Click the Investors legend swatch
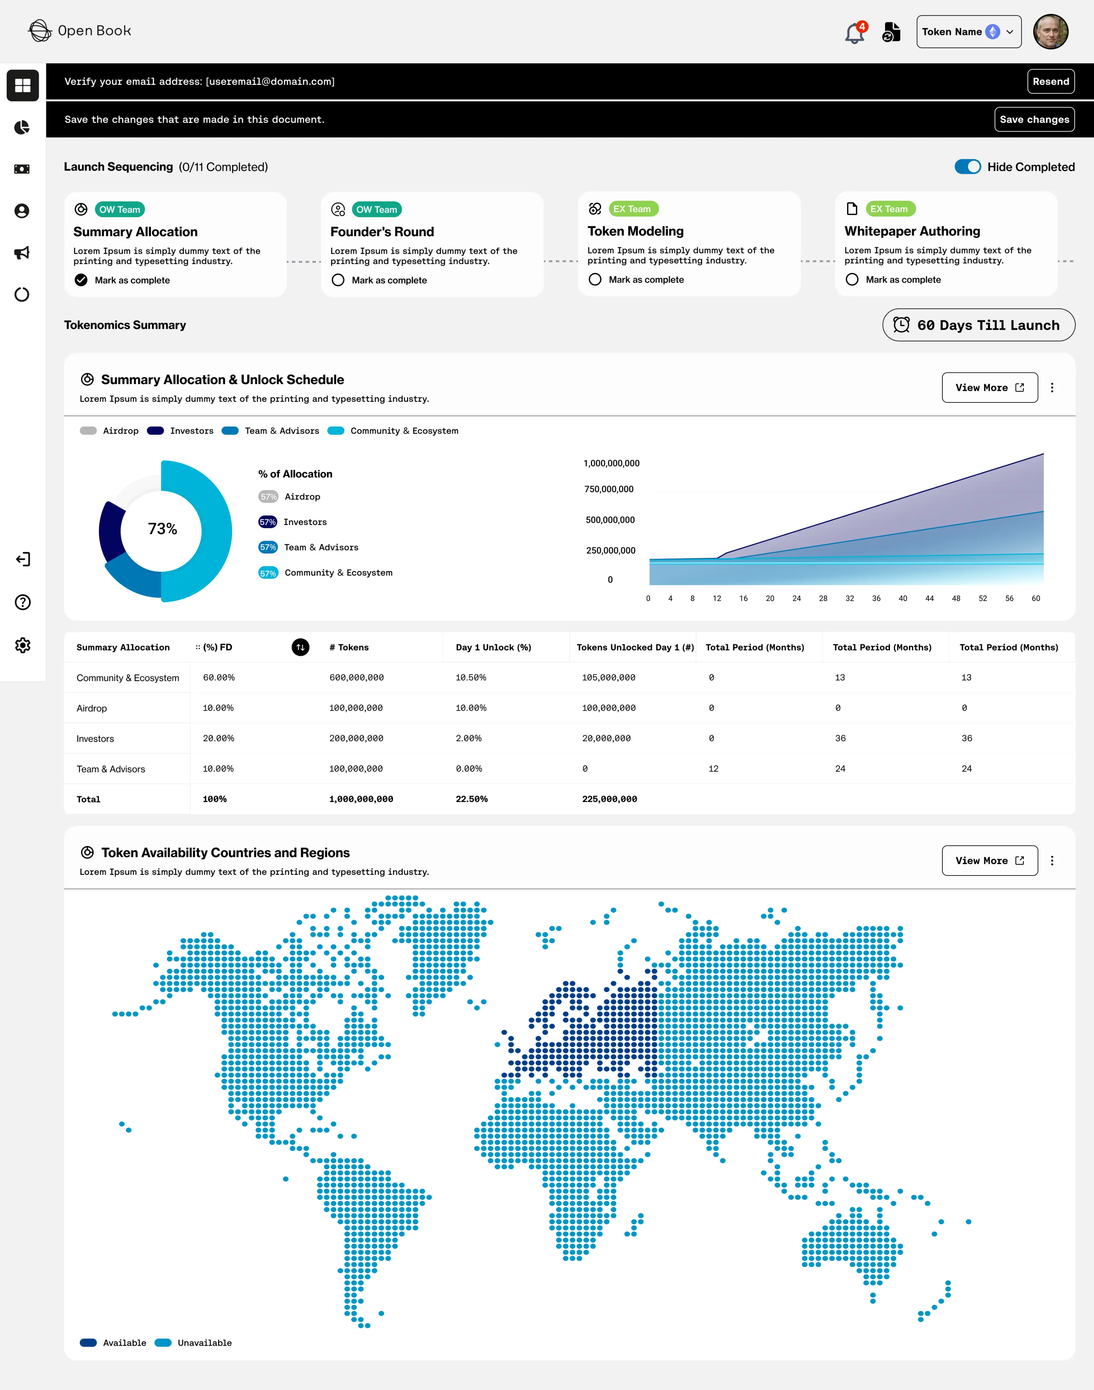 click(156, 431)
